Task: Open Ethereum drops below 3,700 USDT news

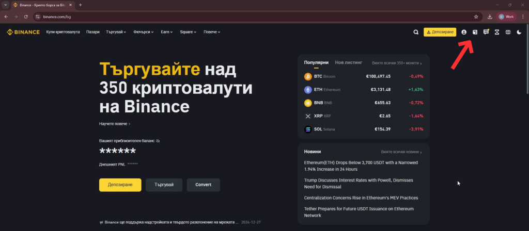Action: point(361,166)
